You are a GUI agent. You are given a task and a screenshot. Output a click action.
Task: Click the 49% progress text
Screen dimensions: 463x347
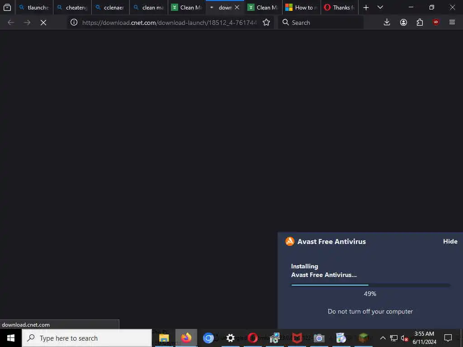370,294
